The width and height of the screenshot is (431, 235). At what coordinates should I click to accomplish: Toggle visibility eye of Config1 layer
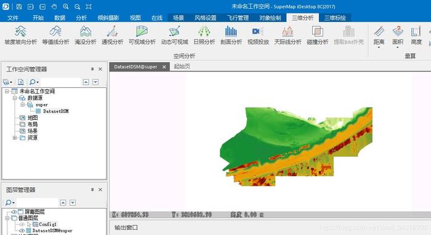click(22, 225)
